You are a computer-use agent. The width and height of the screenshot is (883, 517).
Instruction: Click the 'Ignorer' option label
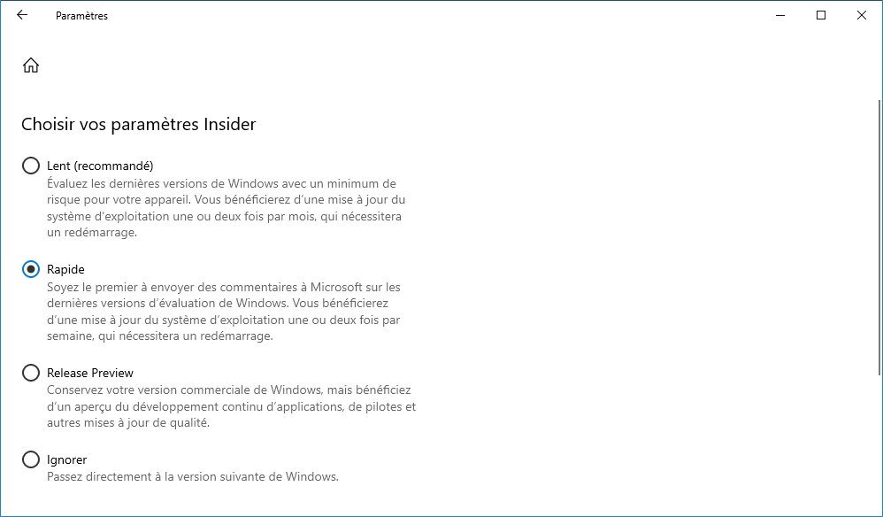(x=67, y=460)
